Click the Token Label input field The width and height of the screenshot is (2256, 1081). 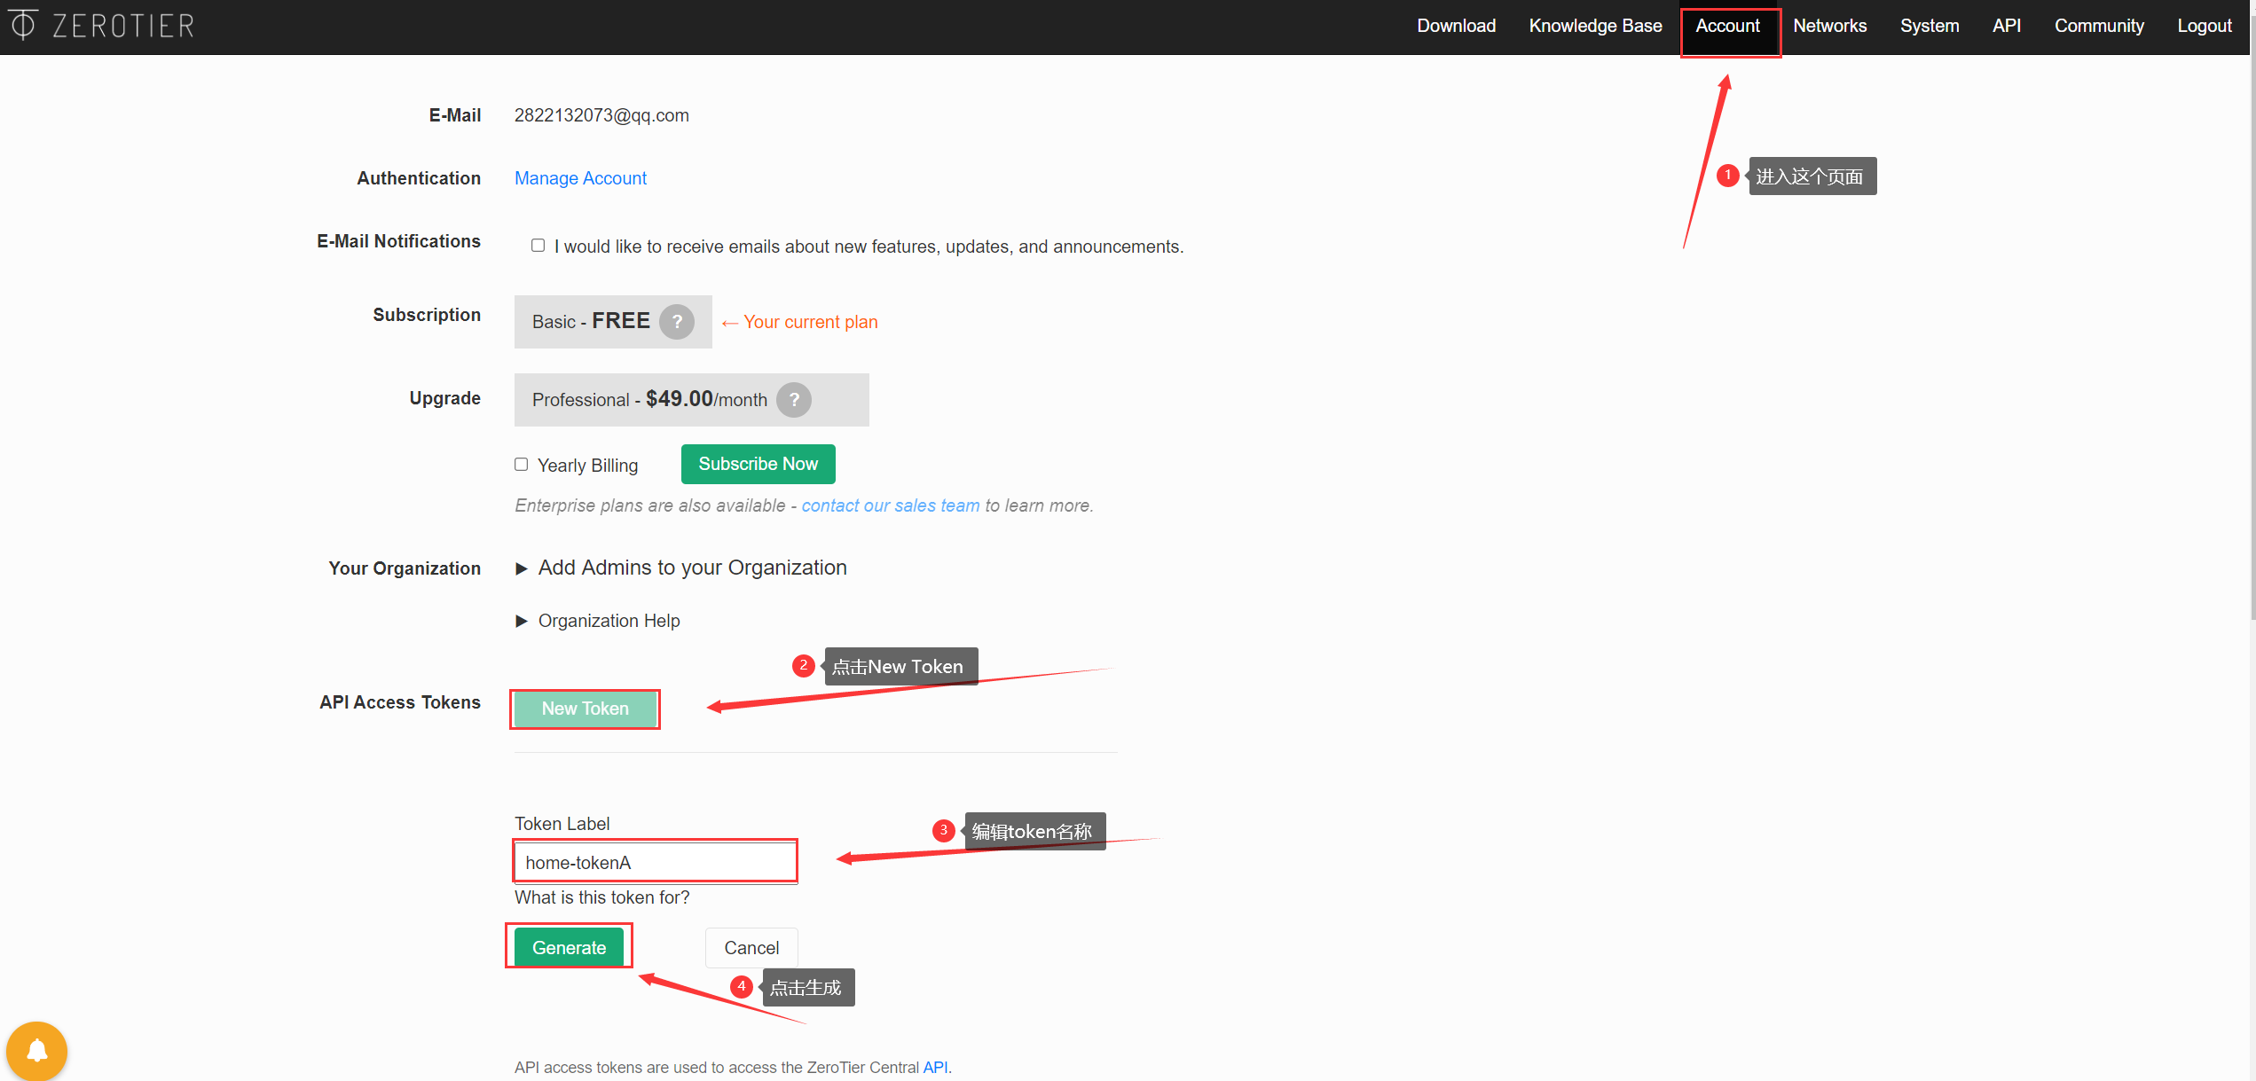tap(655, 862)
